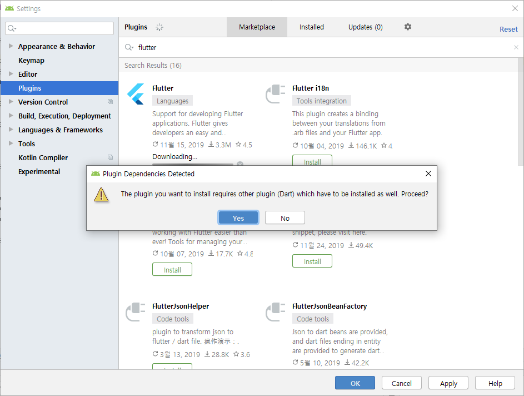Image resolution: width=524 pixels, height=396 pixels.
Task: Expand the Editor settings node
Action: tap(11, 74)
